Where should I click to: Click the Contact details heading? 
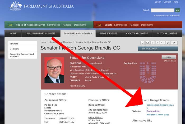55,94
